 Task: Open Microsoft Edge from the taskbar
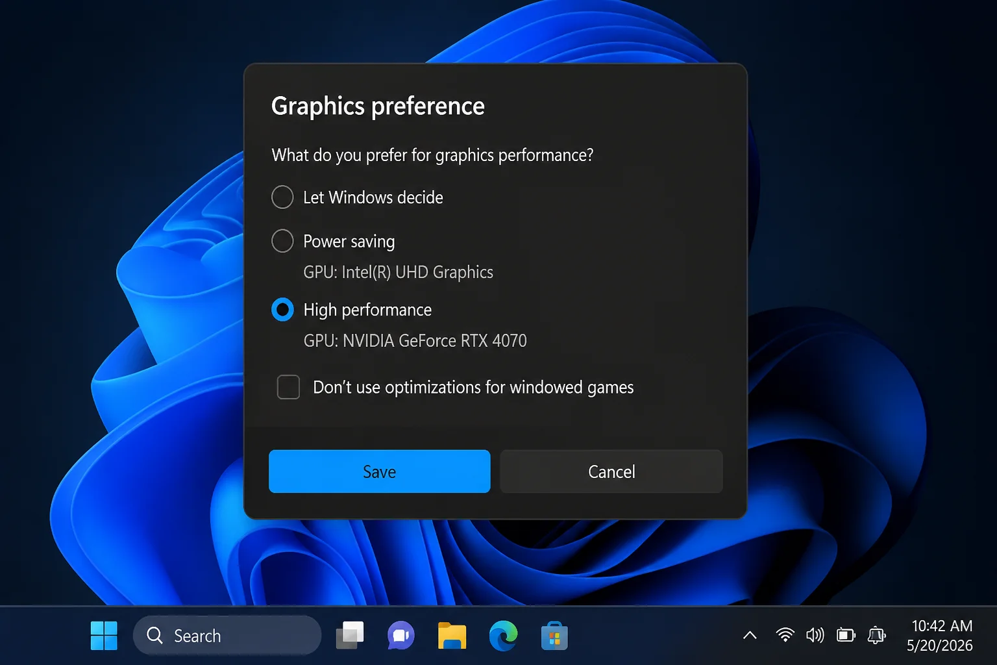pyautogui.click(x=503, y=636)
